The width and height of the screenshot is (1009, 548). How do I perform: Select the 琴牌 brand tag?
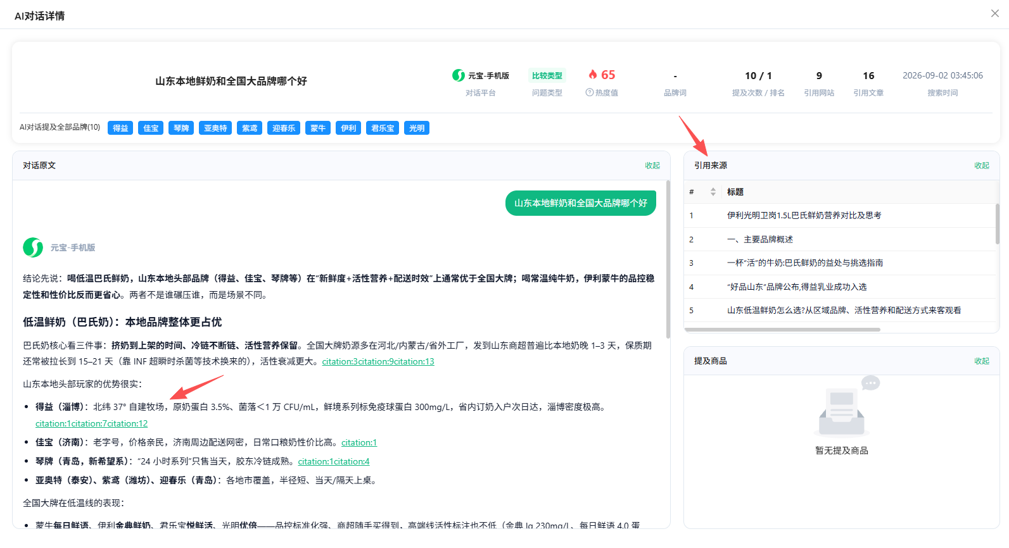(181, 128)
